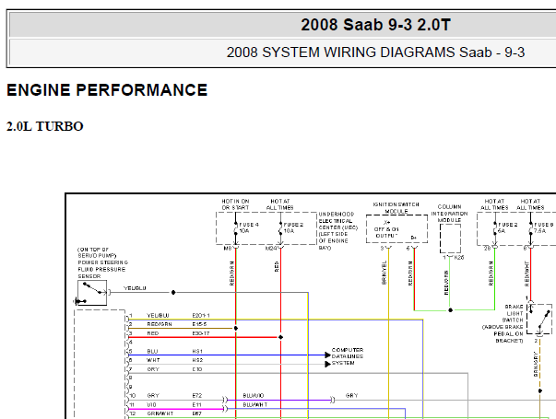Click the 'M8' terminal label

coord(228,249)
